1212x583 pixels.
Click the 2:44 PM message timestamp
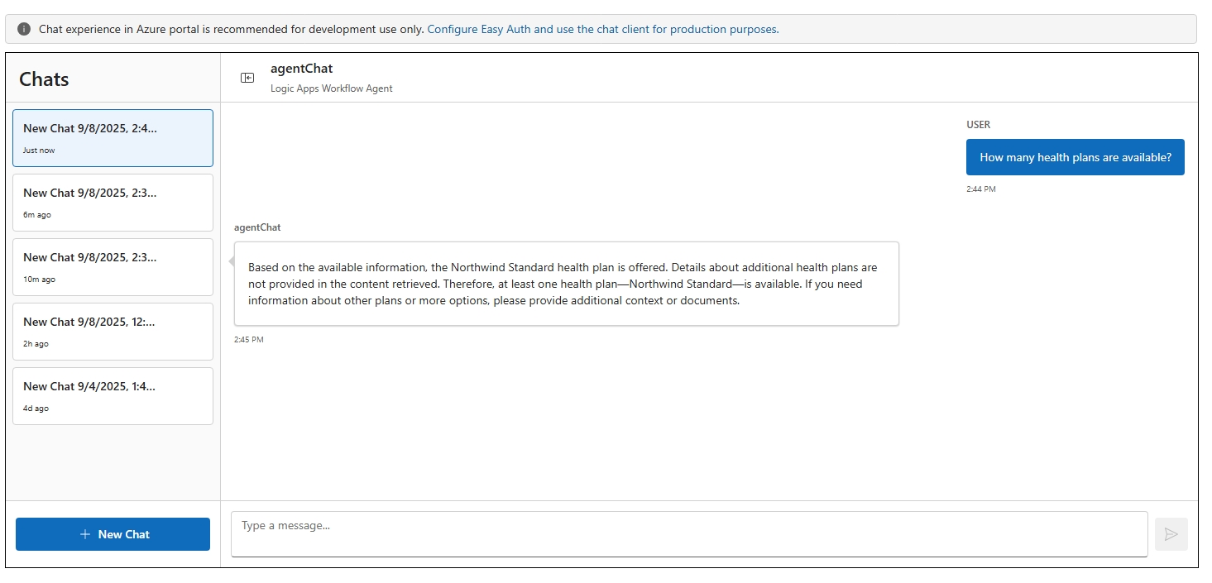click(980, 189)
